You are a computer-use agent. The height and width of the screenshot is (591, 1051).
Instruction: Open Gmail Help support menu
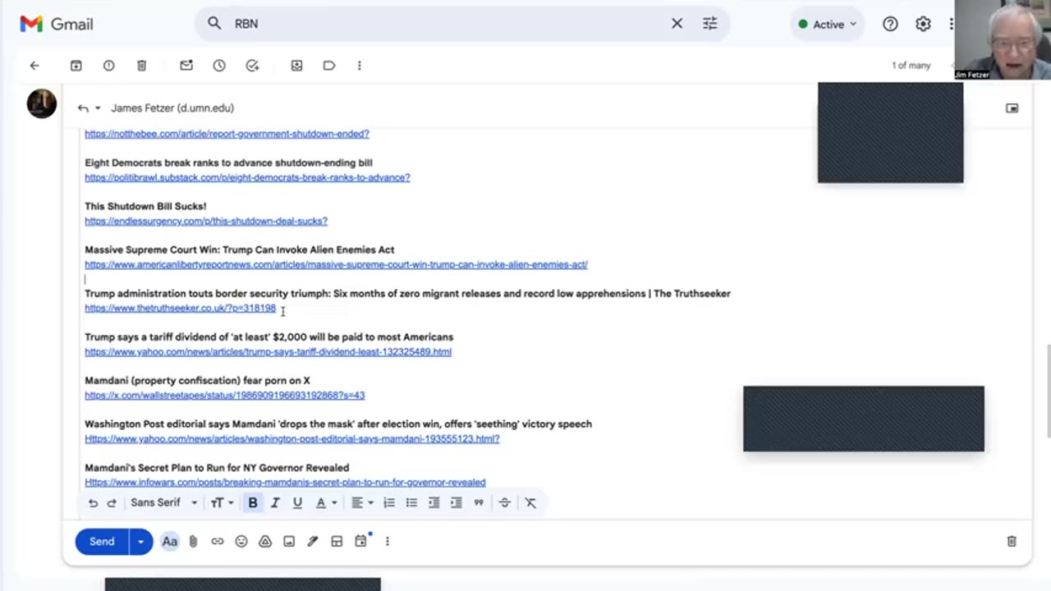tap(890, 24)
